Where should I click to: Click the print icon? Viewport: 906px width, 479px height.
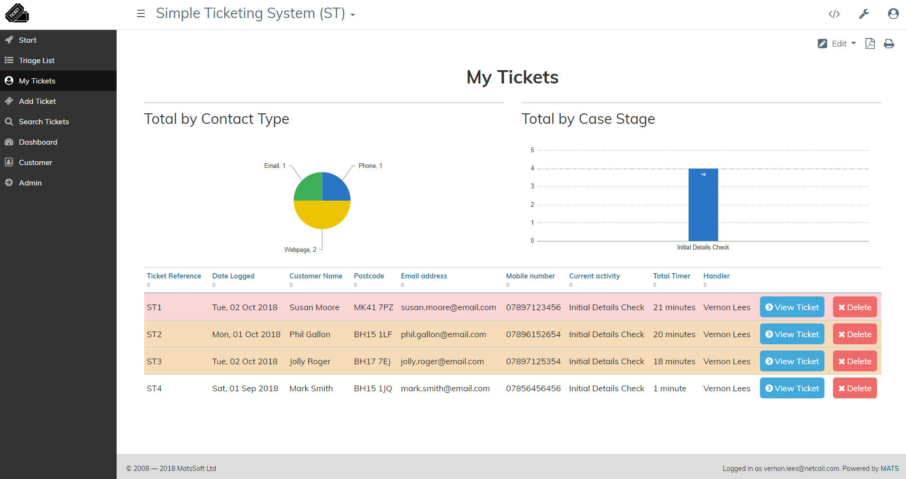(x=889, y=44)
